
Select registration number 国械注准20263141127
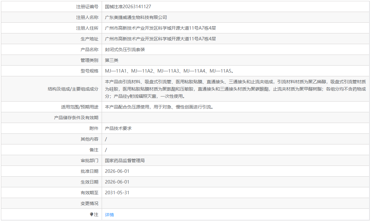click(x=128, y=7)
